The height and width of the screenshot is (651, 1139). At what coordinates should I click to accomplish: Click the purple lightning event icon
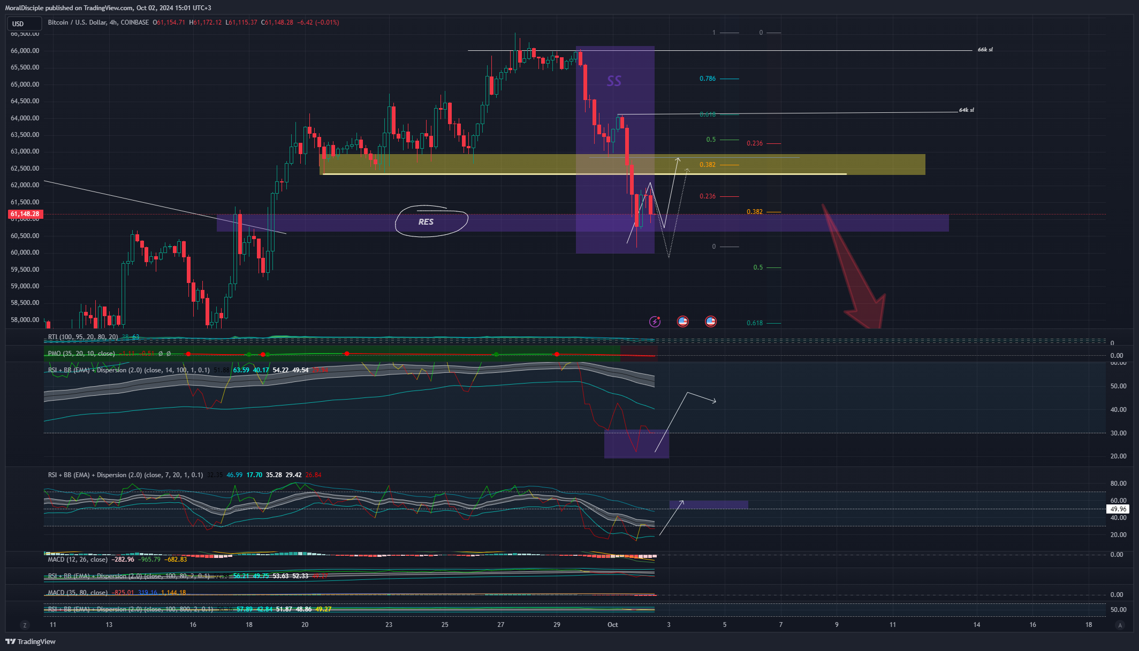coord(655,321)
